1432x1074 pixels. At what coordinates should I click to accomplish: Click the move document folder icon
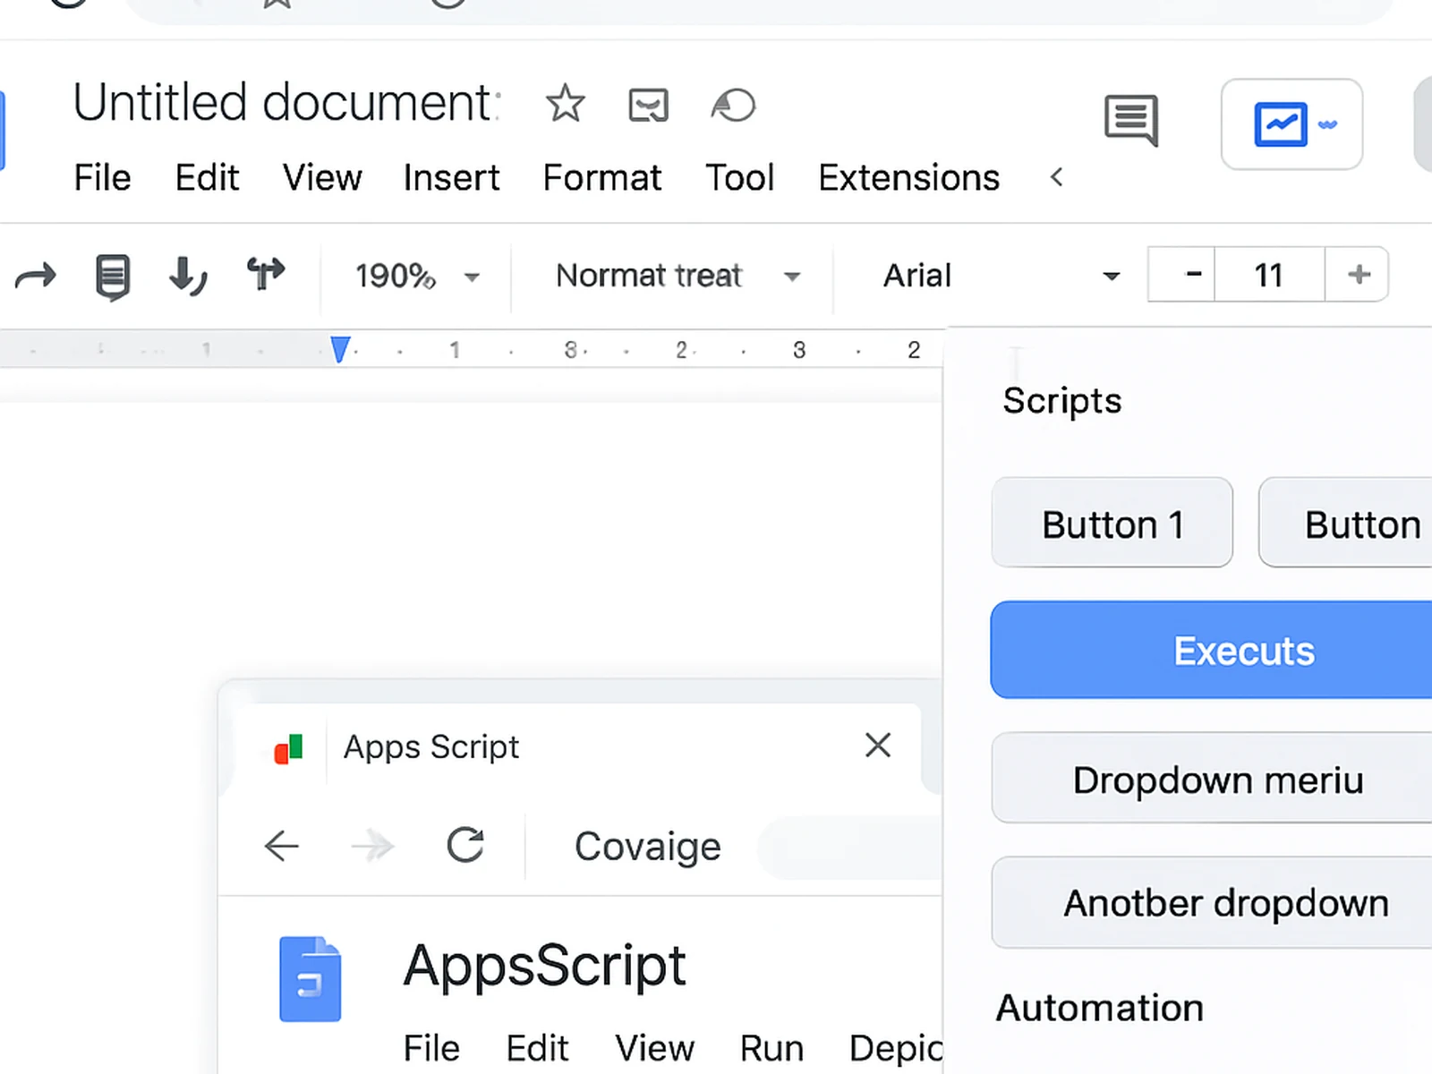[x=647, y=105]
